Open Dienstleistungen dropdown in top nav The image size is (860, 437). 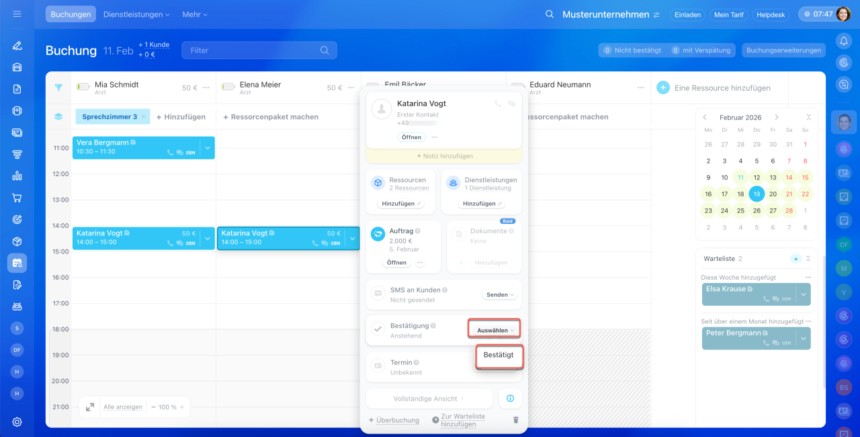[x=136, y=14]
